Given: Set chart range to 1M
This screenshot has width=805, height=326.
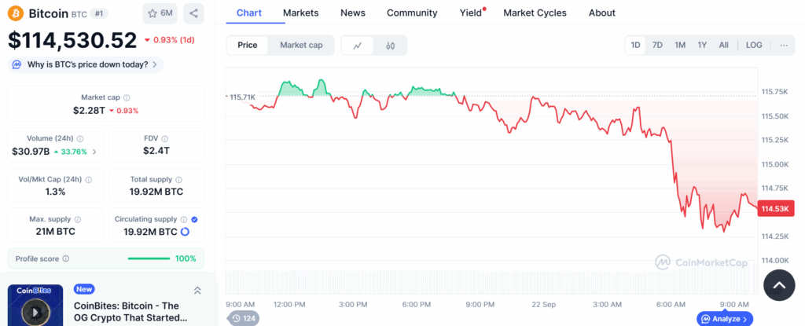Looking at the screenshot, I should point(680,46).
